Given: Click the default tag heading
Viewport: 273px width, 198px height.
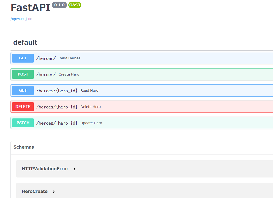Looking at the screenshot, I should point(25,42).
